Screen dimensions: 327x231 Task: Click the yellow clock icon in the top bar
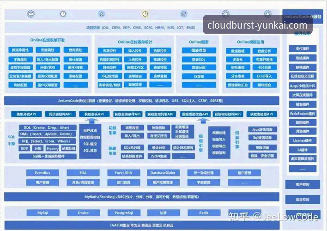[x=145, y=14]
